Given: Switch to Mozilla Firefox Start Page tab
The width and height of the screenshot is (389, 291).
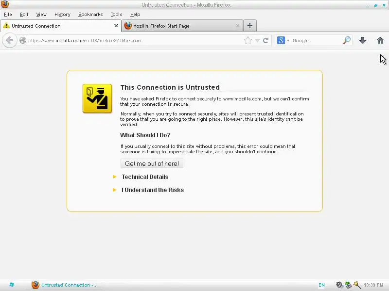Looking at the screenshot, I should pyautogui.click(x=182, y=26).
